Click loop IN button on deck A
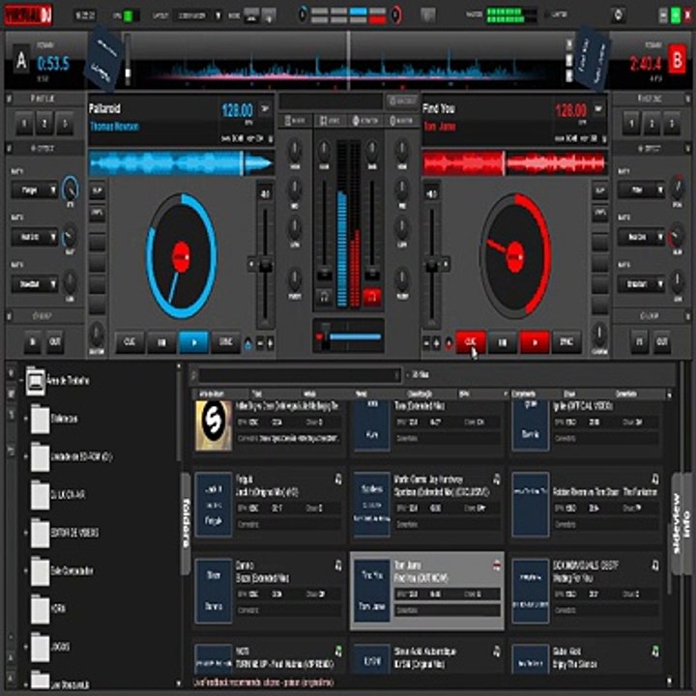 [33, 342]
